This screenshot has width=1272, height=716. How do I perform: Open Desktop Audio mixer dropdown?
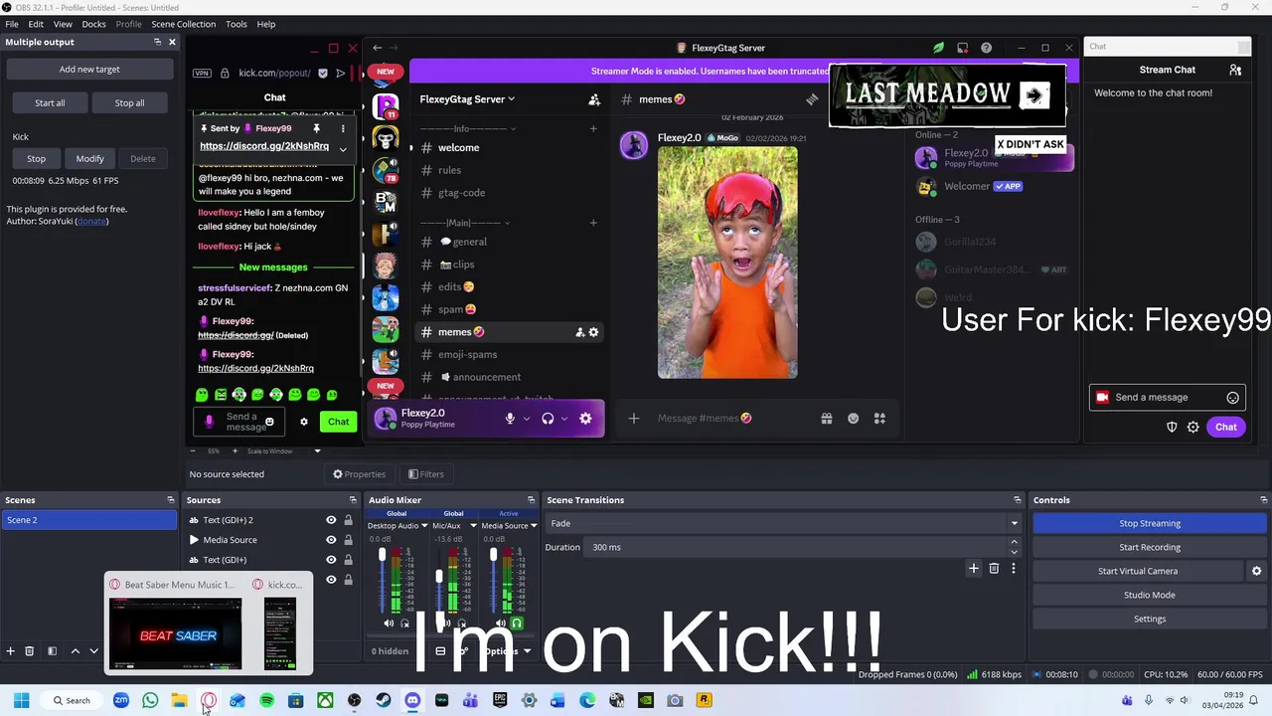pos(424,526)
